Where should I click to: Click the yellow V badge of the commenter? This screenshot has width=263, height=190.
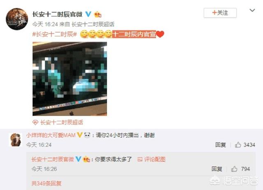coord(80,135)
